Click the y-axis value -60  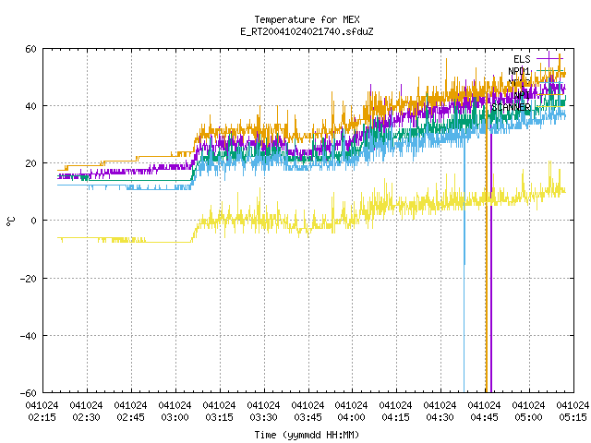point(29,393)
